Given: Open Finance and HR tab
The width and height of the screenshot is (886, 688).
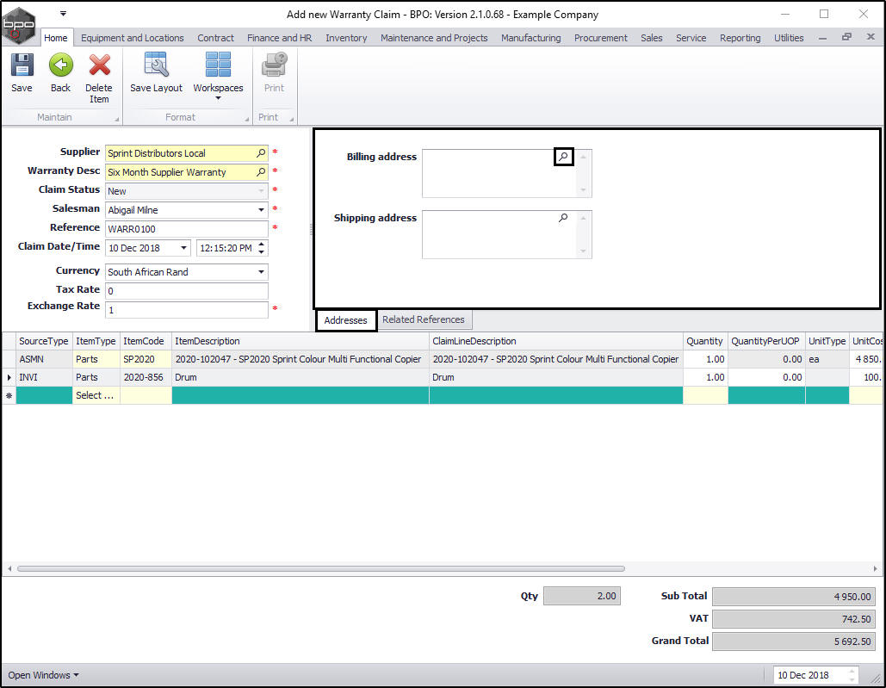Looking at the screenshot, I should point(279,38).
